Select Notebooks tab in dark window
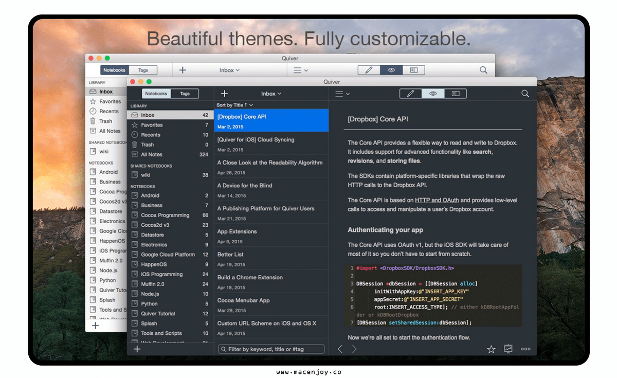This screenshot has height=378, width=617. point(156,94)
